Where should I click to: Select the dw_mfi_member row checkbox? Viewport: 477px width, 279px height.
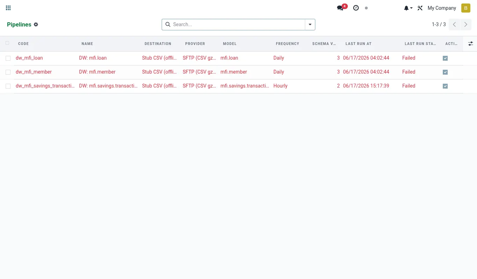(x=8, y=72)
